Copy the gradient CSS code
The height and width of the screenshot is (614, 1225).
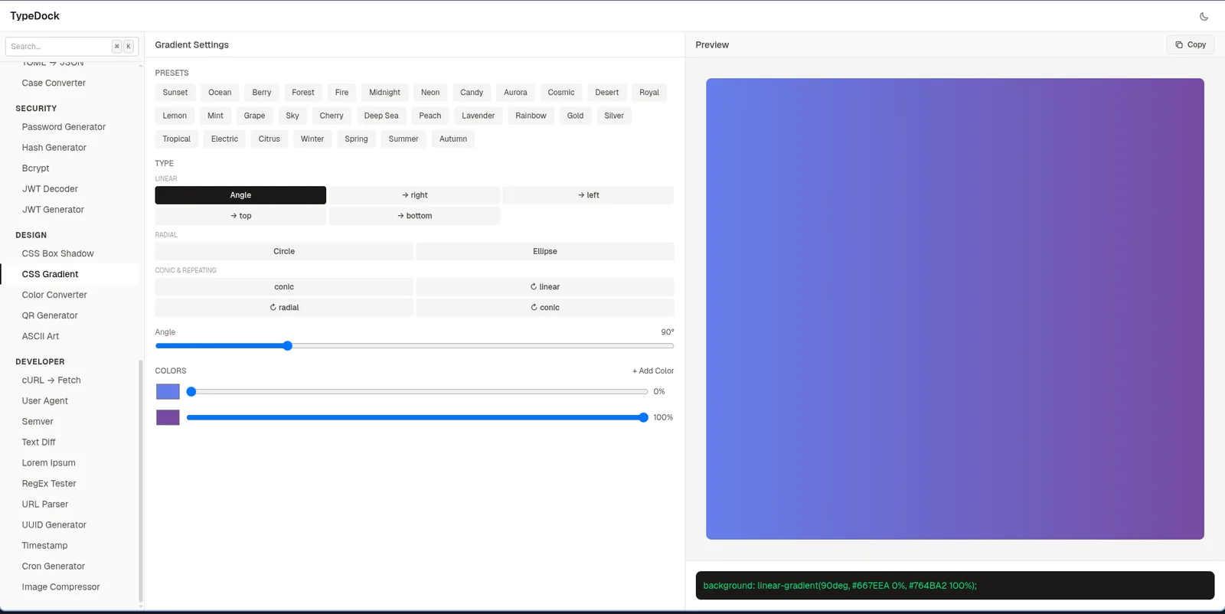[x=1191, y=45]
